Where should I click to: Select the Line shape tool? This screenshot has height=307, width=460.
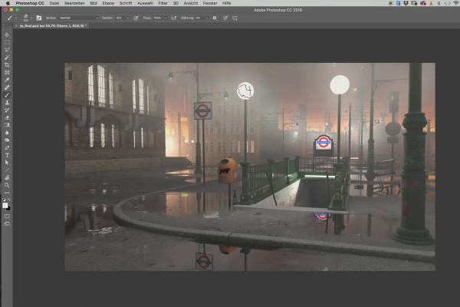(7, 170)
